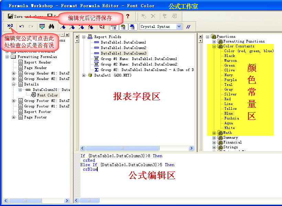Image resolution: width=282 pixels, height=206 pixels.
Task: Click the Help question mark icon
Action: 128,16
